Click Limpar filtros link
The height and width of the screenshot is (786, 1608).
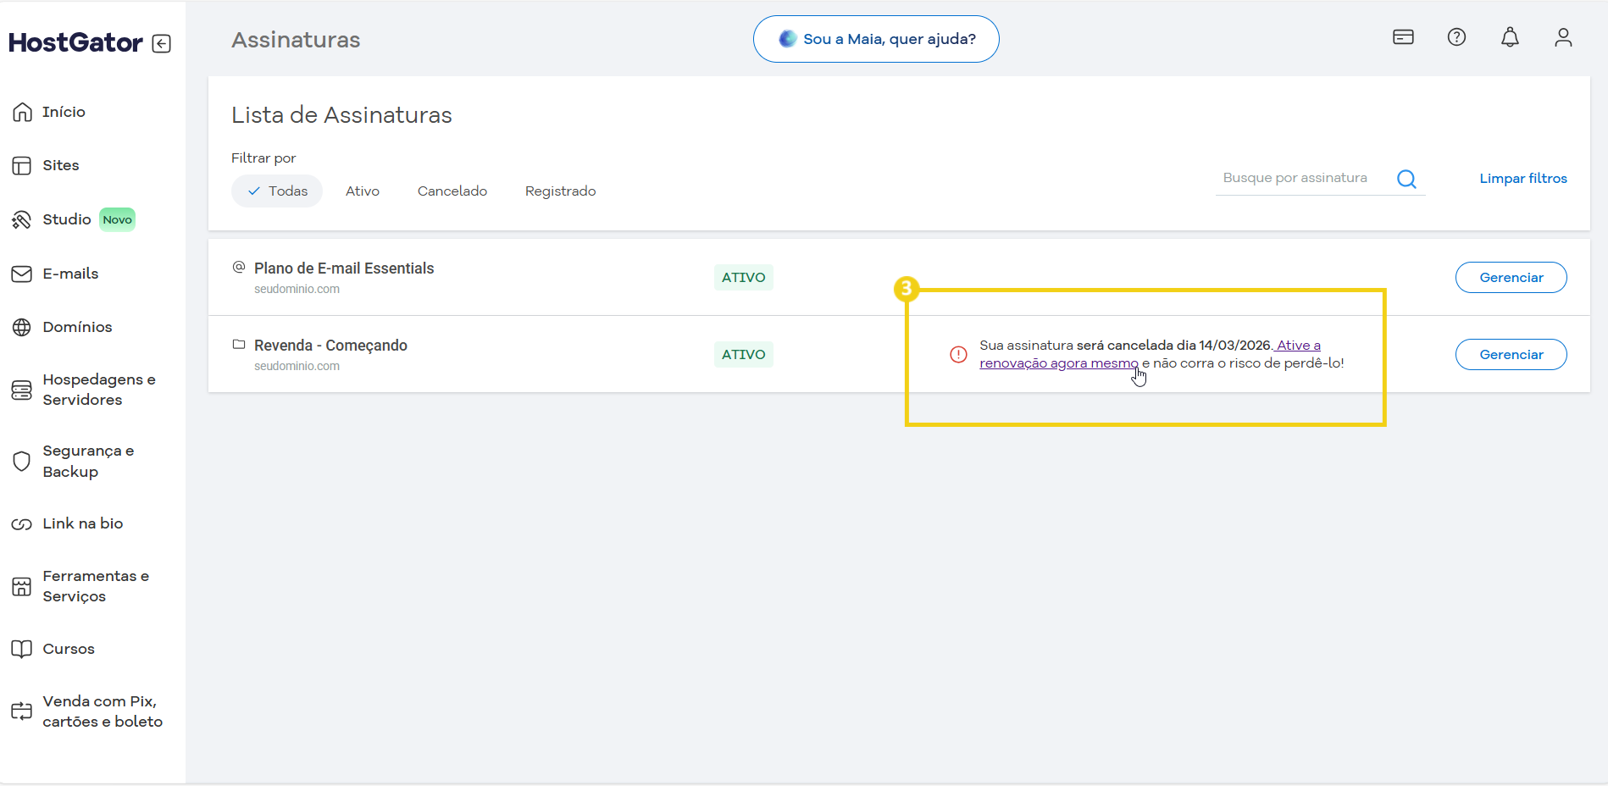point(1523,179)
